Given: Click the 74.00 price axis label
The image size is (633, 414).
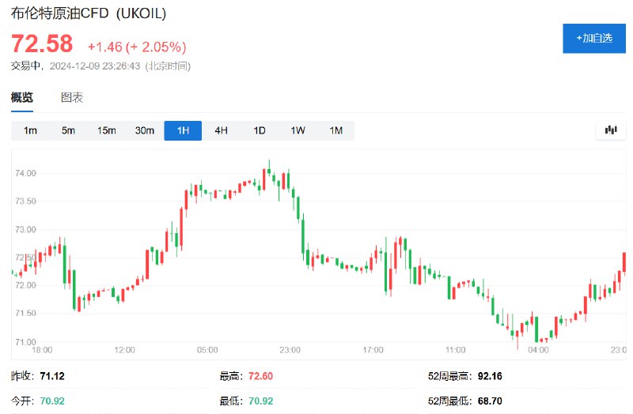Looking at the screenshot, I should (25, 173).
